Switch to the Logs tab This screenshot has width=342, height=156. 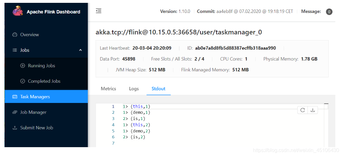coord(134,89)
